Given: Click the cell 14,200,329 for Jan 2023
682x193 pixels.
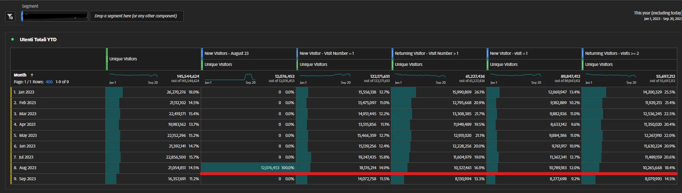Looking at the screenshot, I should [629, 92].
